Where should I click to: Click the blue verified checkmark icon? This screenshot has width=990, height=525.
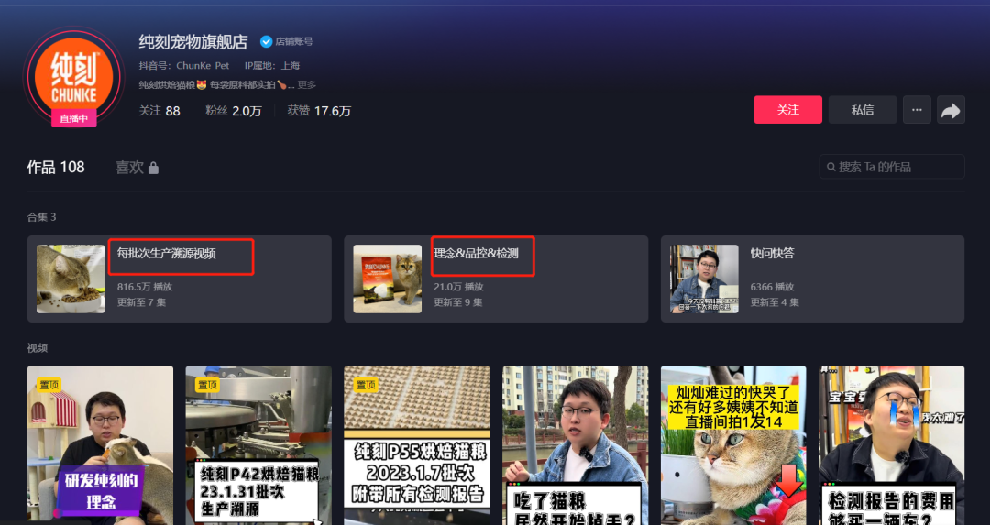267,41
